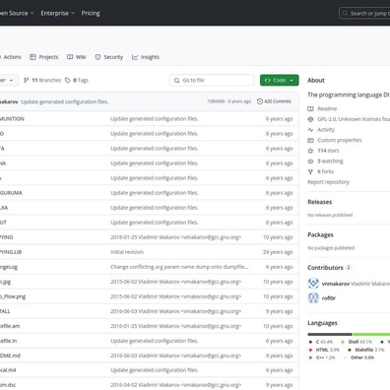This screenshot has height=390, width=390.
Task: Open vnmakarov contributor profile name
Action: [336, 284]
